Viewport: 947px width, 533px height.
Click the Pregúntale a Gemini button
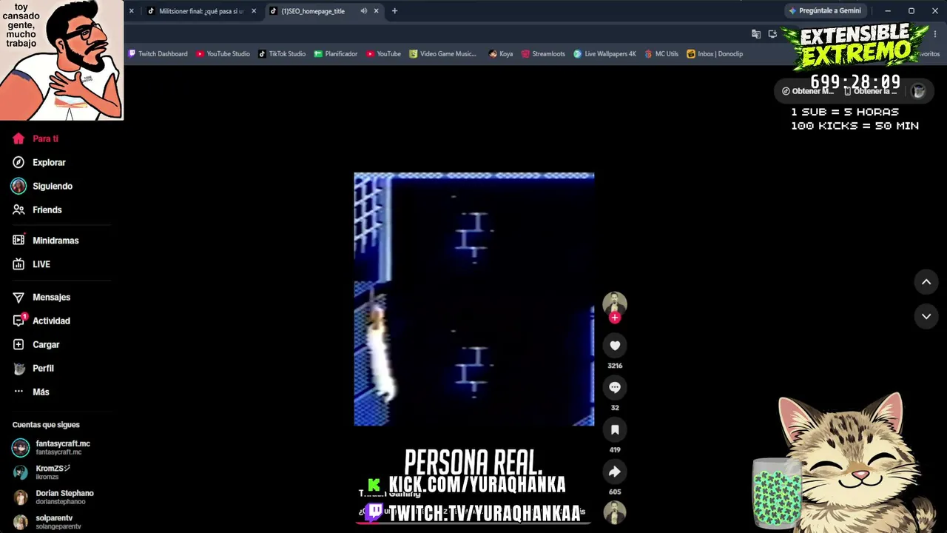(x=825, y=11)
